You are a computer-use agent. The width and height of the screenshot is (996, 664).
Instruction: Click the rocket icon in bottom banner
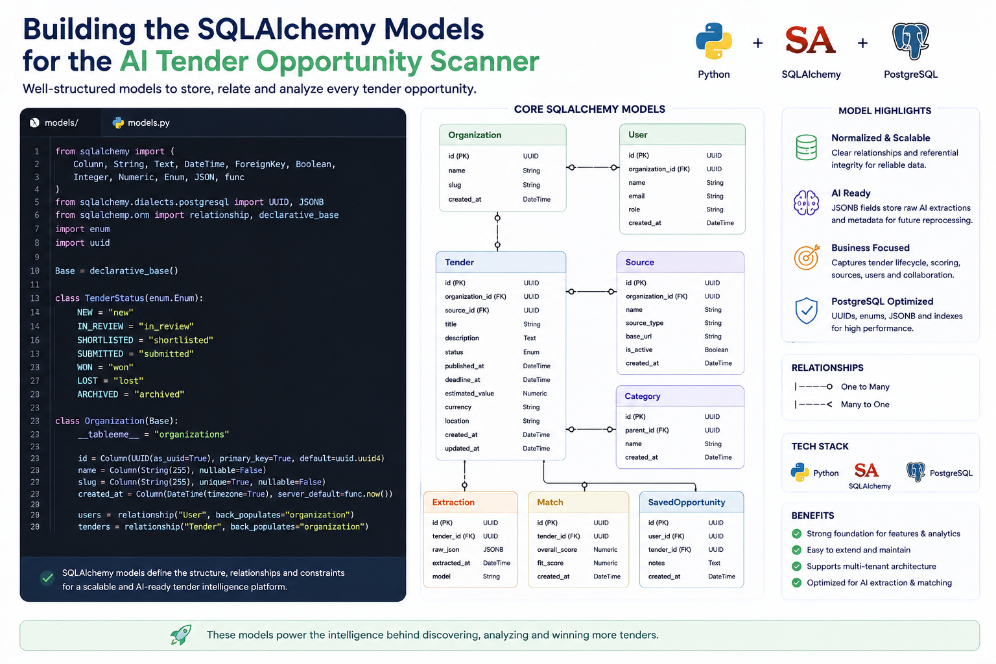tap(181, 635)
